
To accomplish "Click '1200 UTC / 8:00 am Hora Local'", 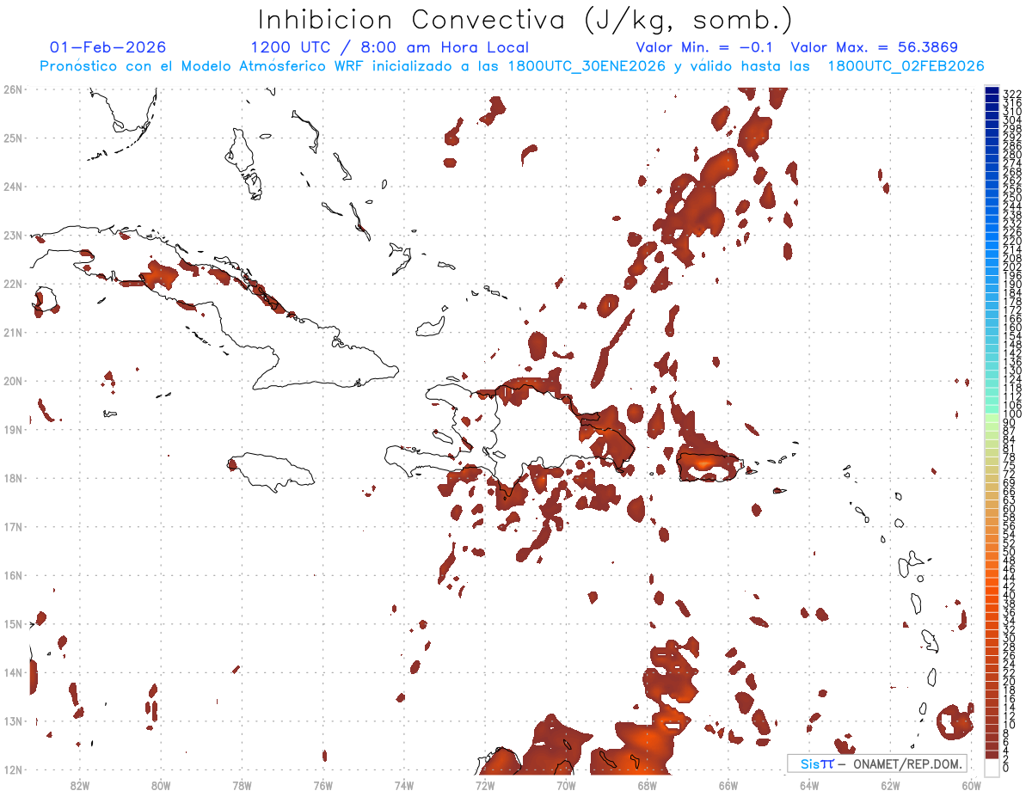I will tap(390, 47).
